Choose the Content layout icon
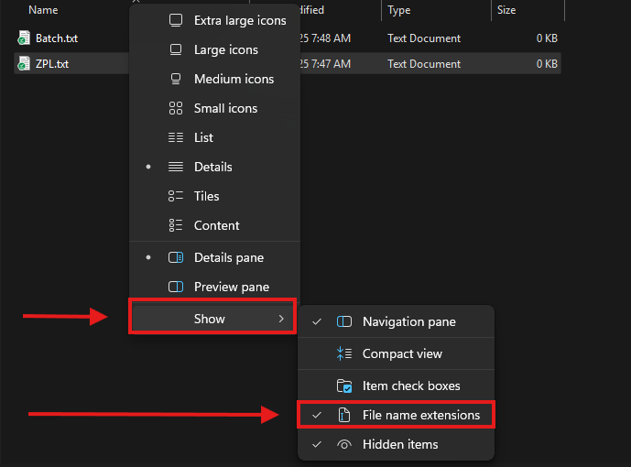631x467 pixels. tap(176, 225)
